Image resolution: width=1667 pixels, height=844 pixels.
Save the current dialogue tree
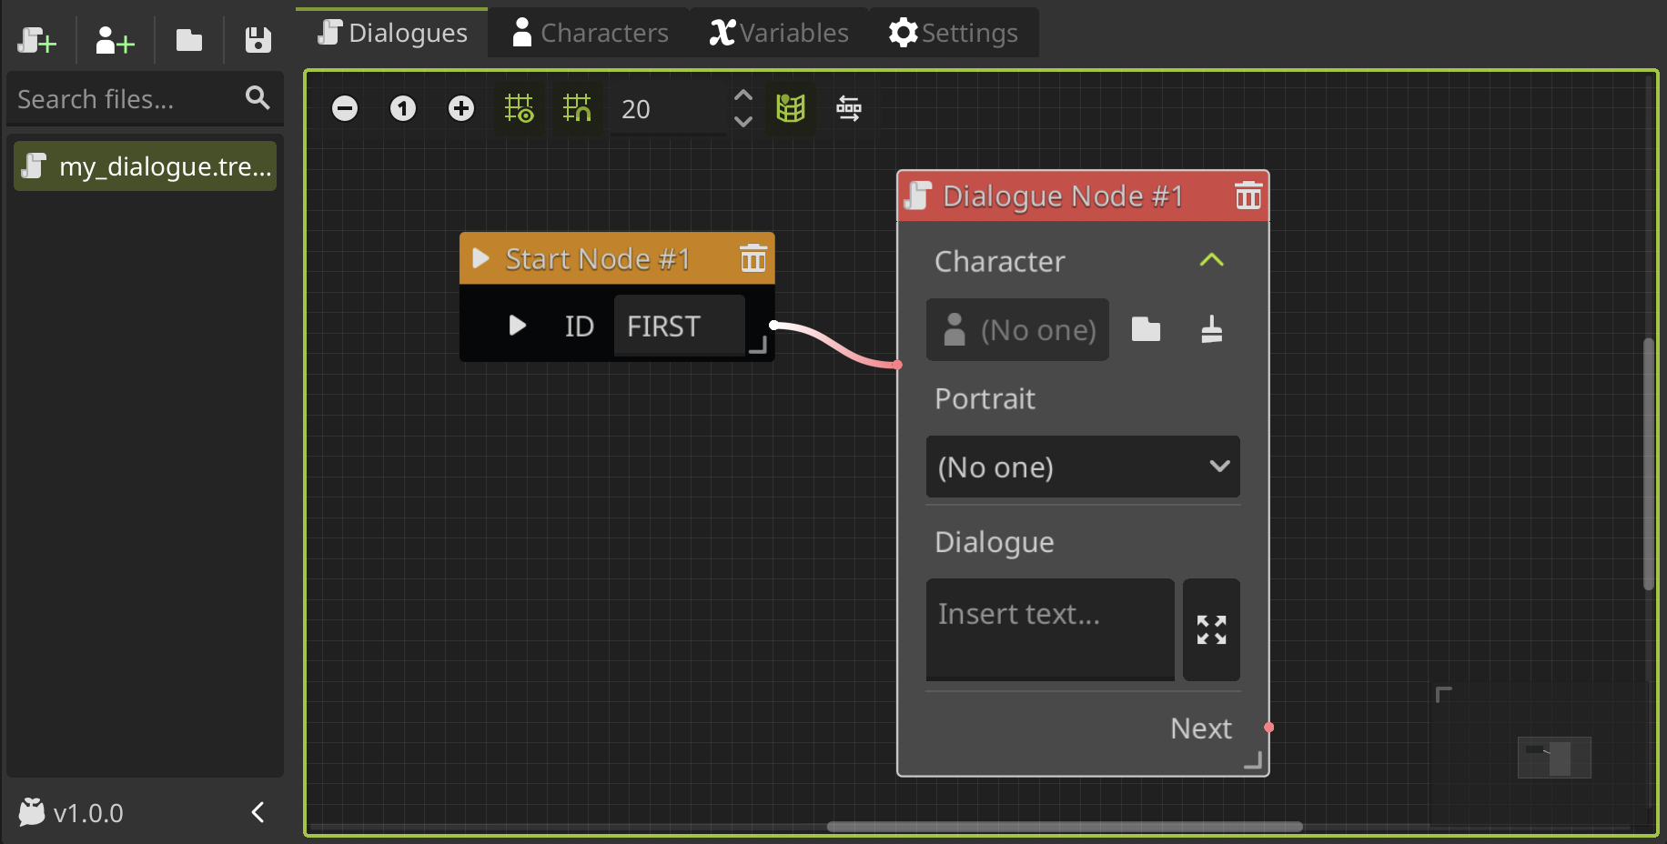[258, 40]
